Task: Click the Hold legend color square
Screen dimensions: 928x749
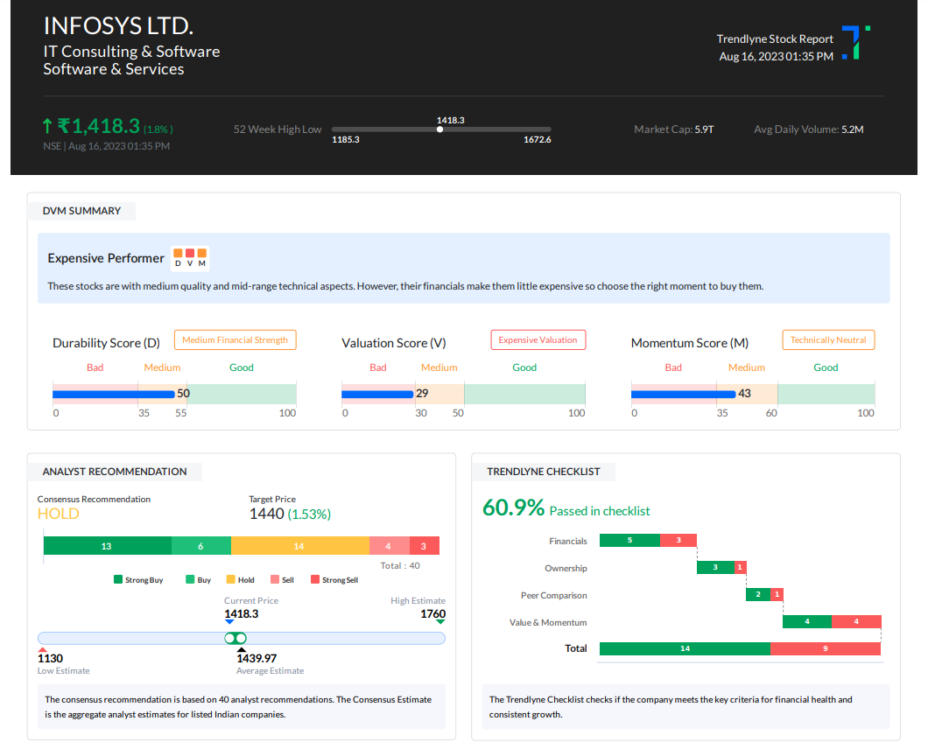Action: point(231,579)
